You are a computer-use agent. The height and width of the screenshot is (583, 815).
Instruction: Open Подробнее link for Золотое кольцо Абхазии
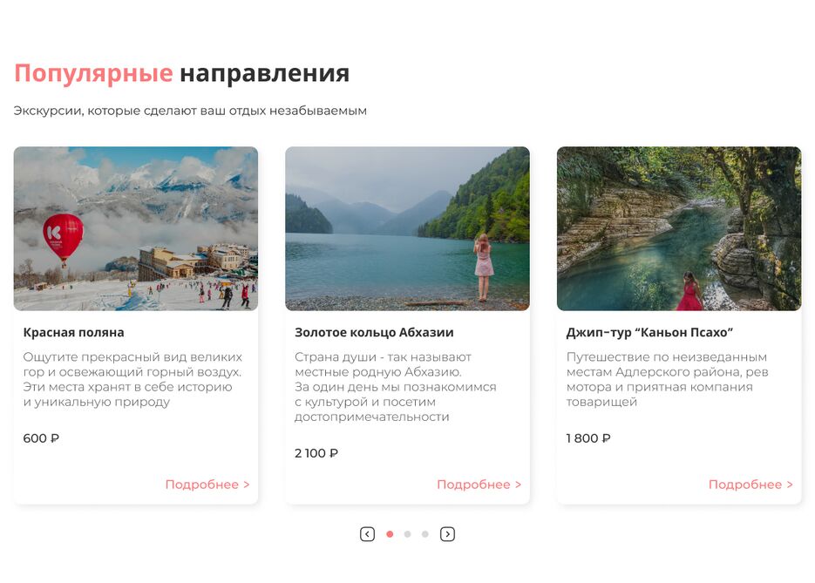479,485
